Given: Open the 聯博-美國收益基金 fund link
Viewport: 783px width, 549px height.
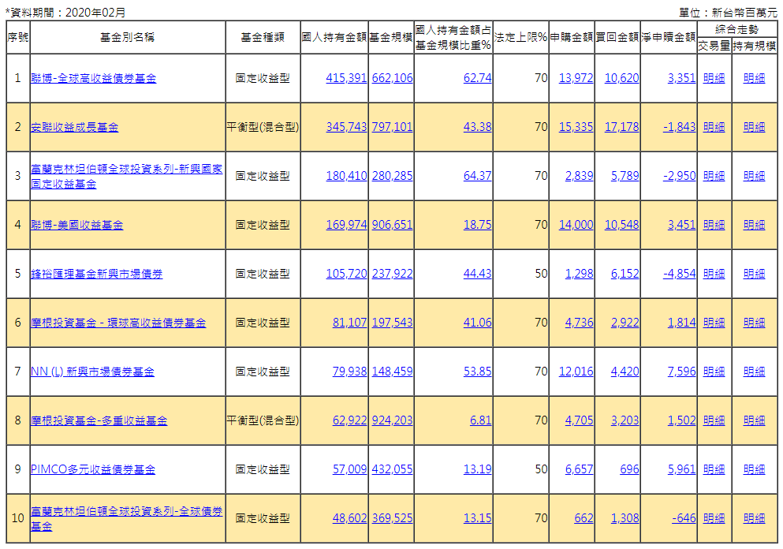Looking at the screenshot, I should pyautogui.click(x=78, y=225).
